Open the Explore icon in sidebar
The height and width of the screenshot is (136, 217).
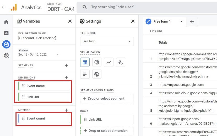(6, 44)
